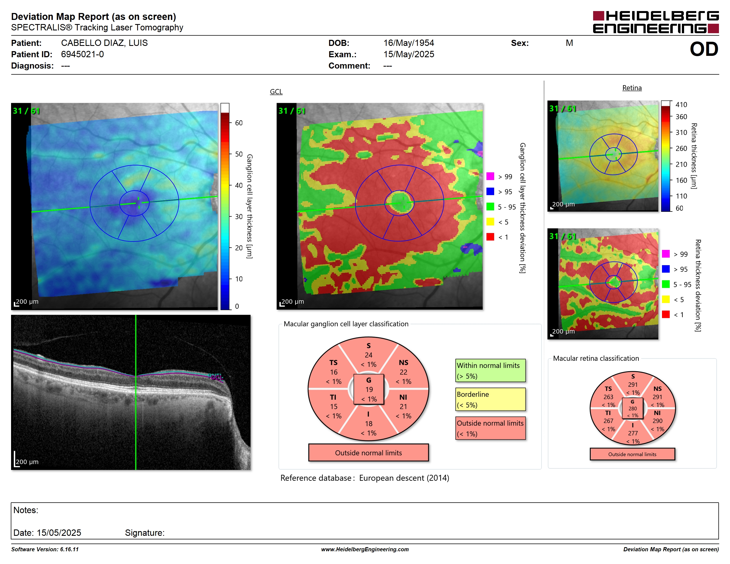Image resolution: width=730 pixels, height=564 pixels.
Task: Click the OCT B-scan cross-section image
Action: 131,392
